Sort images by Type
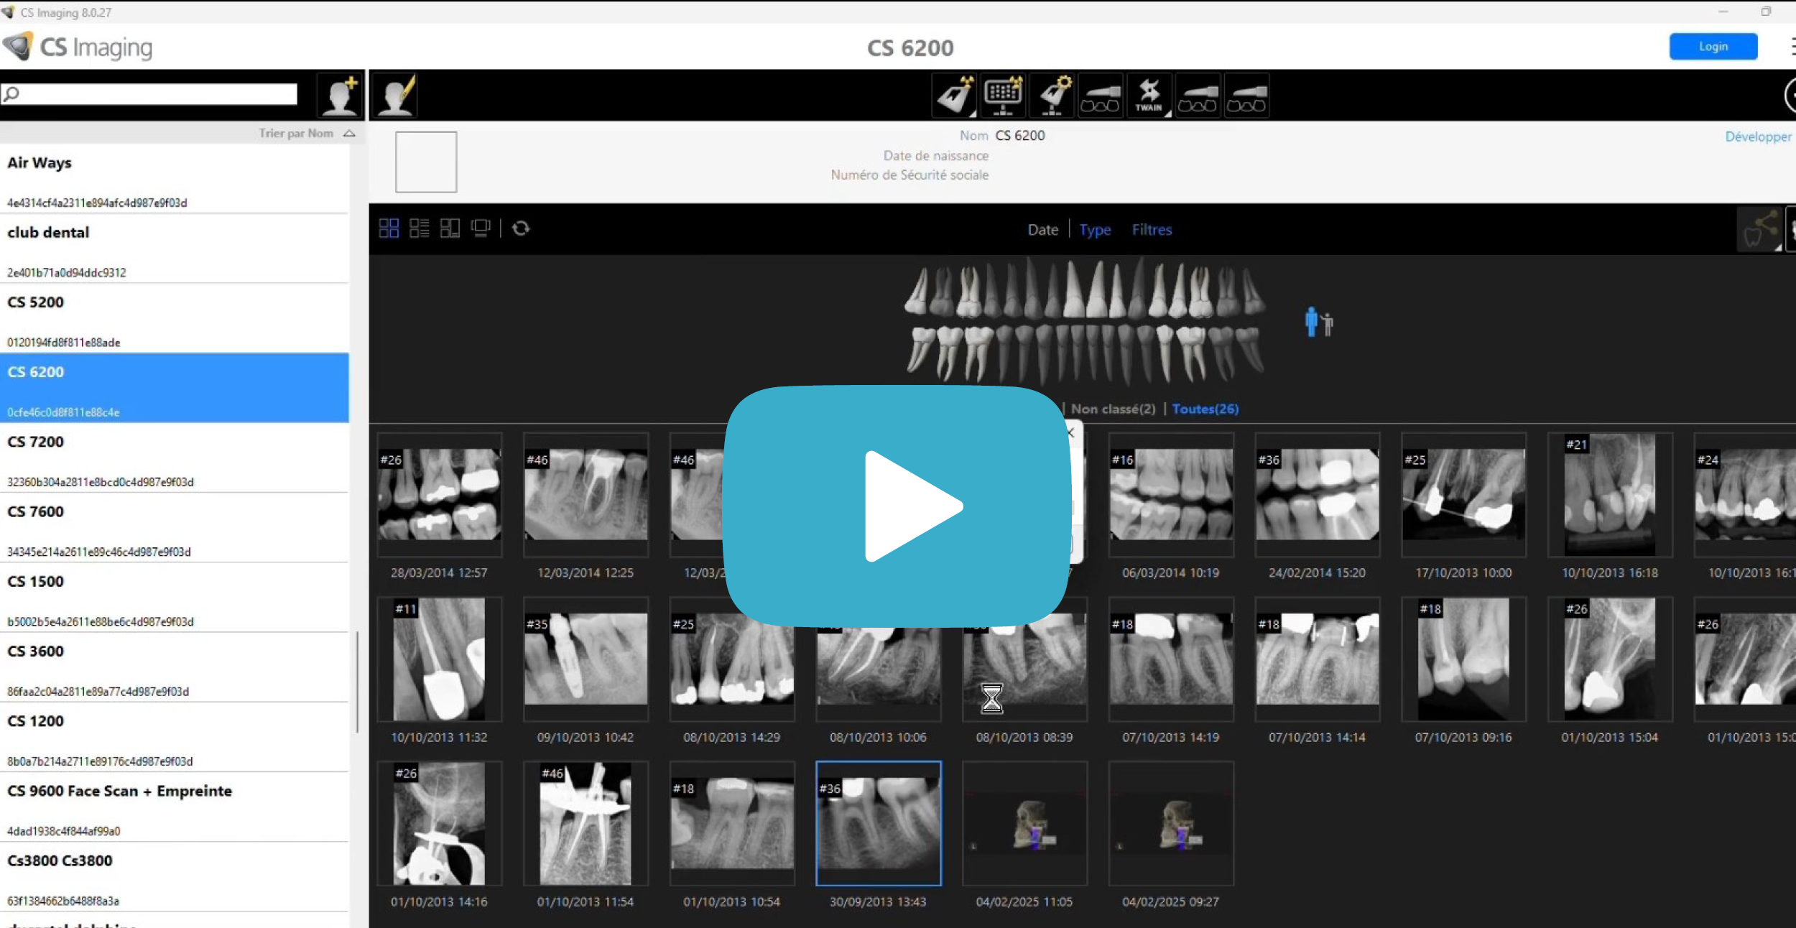 [x=1095, y=230]
